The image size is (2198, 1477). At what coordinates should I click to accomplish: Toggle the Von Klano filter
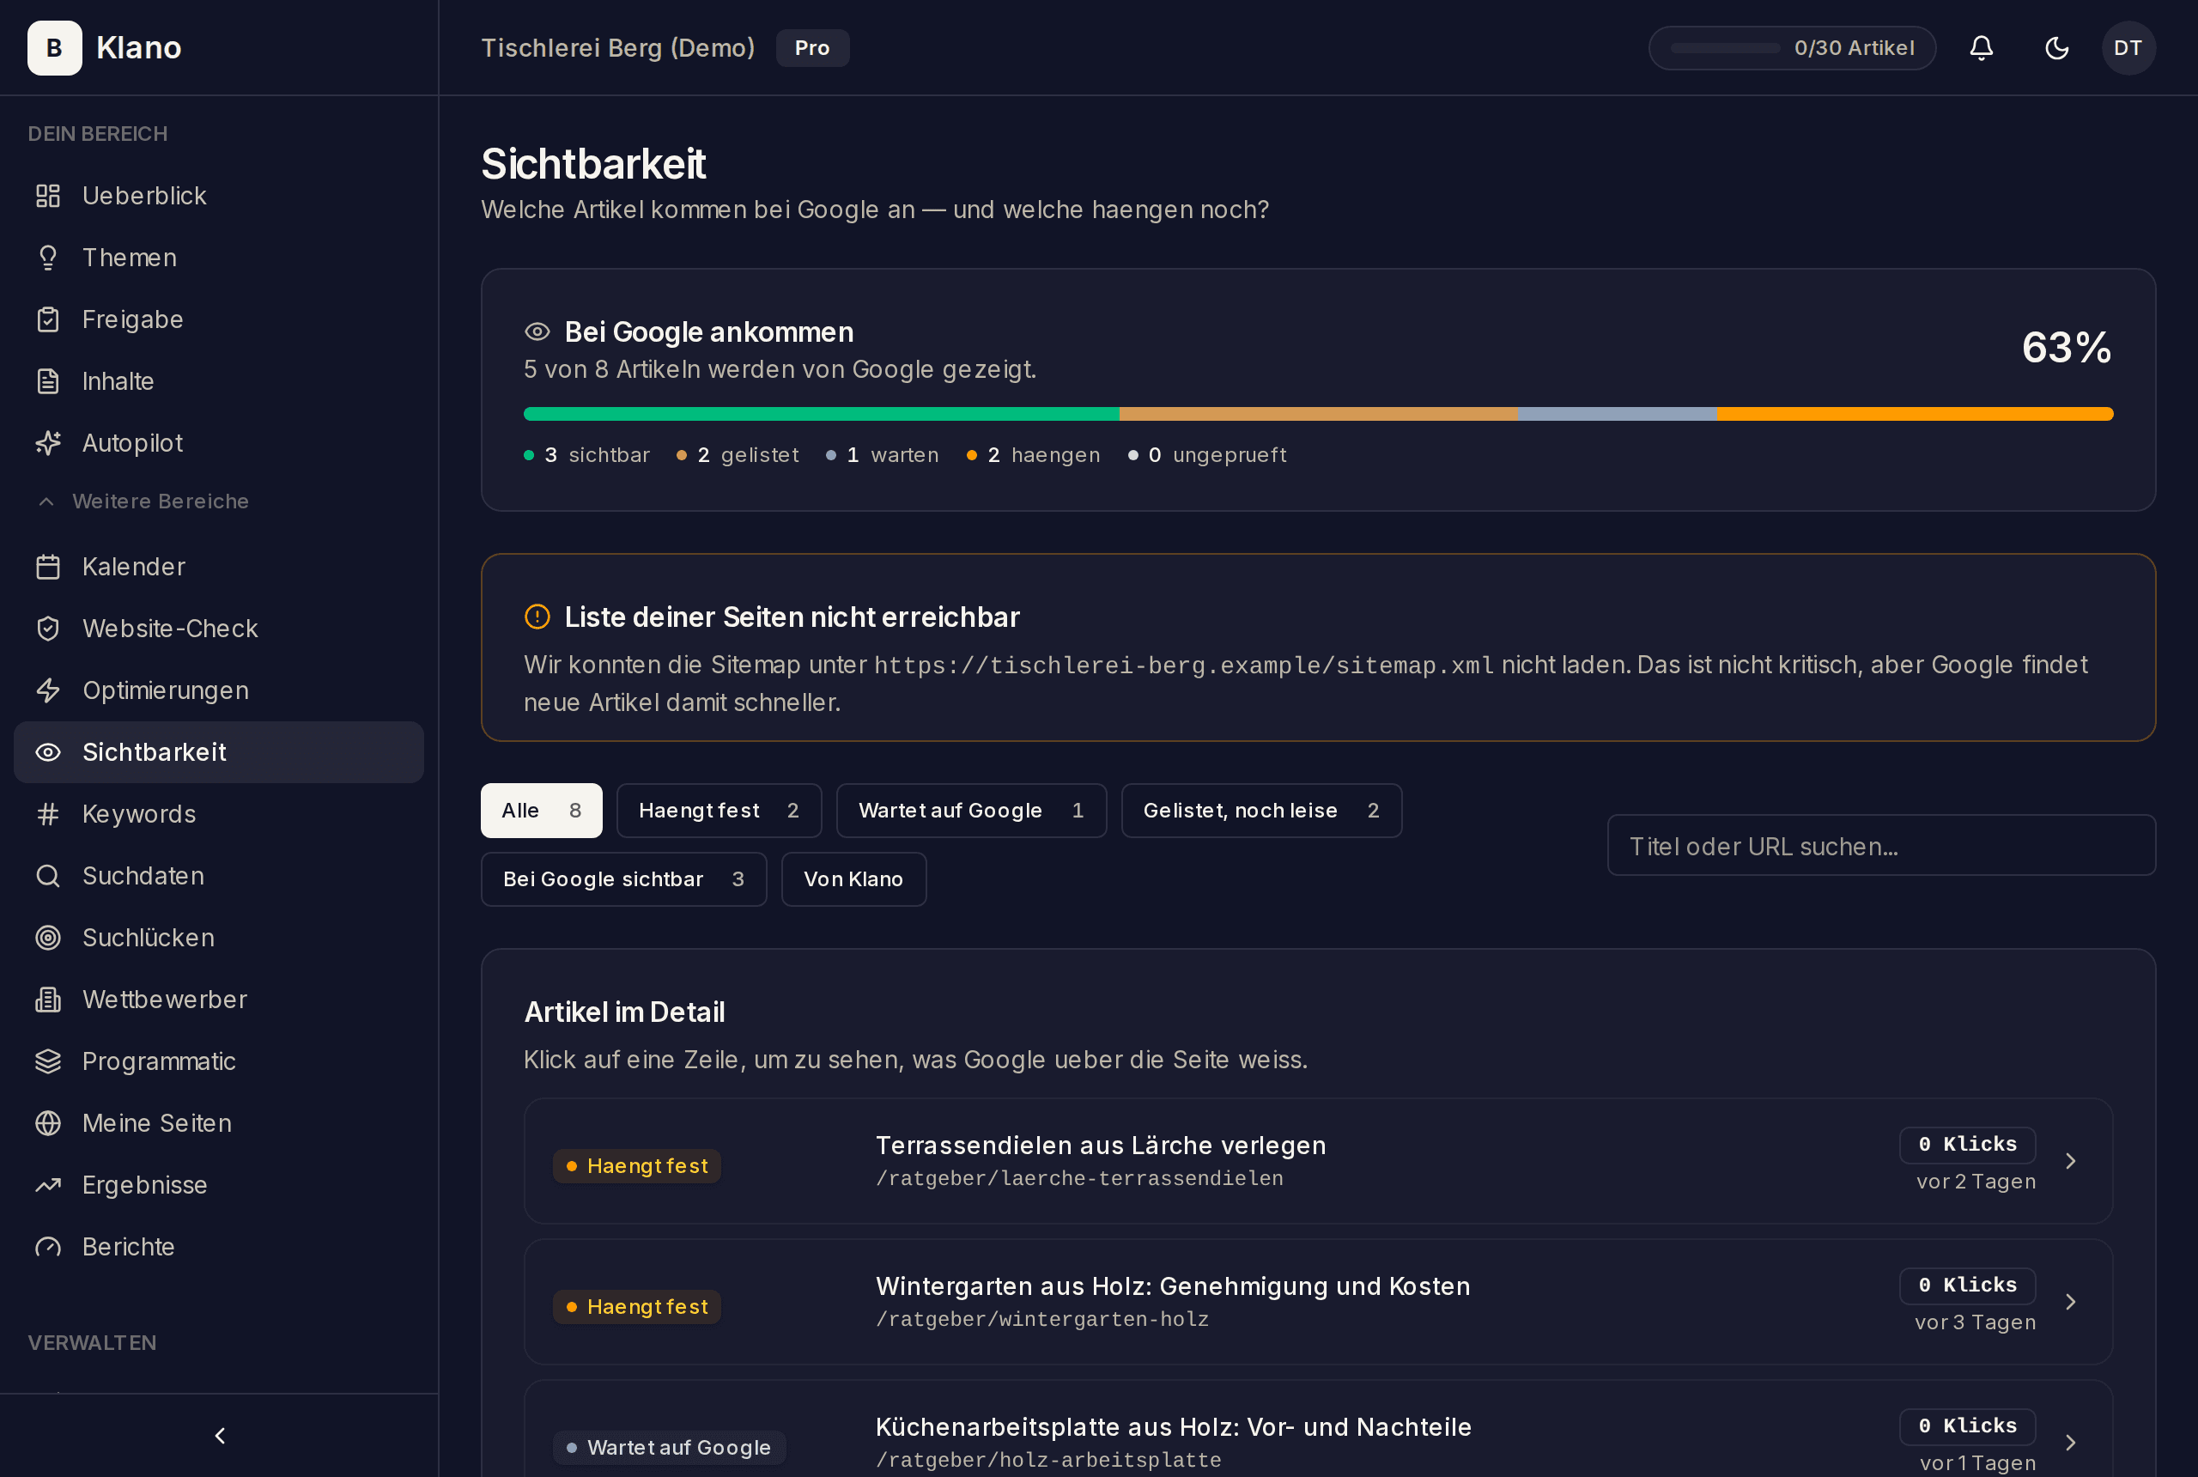click(x=853, y=880)
